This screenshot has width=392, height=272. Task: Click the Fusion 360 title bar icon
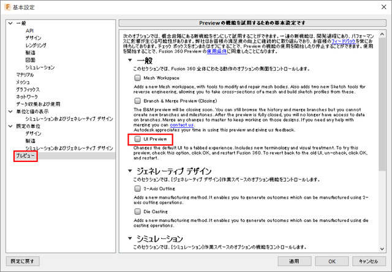coord(7,7)
